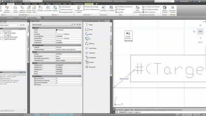Image resolution: width=206 pixels, height=116 pixels.
Task: Open the Attribute verwalten tool
Action: click(x=29, y=9)
